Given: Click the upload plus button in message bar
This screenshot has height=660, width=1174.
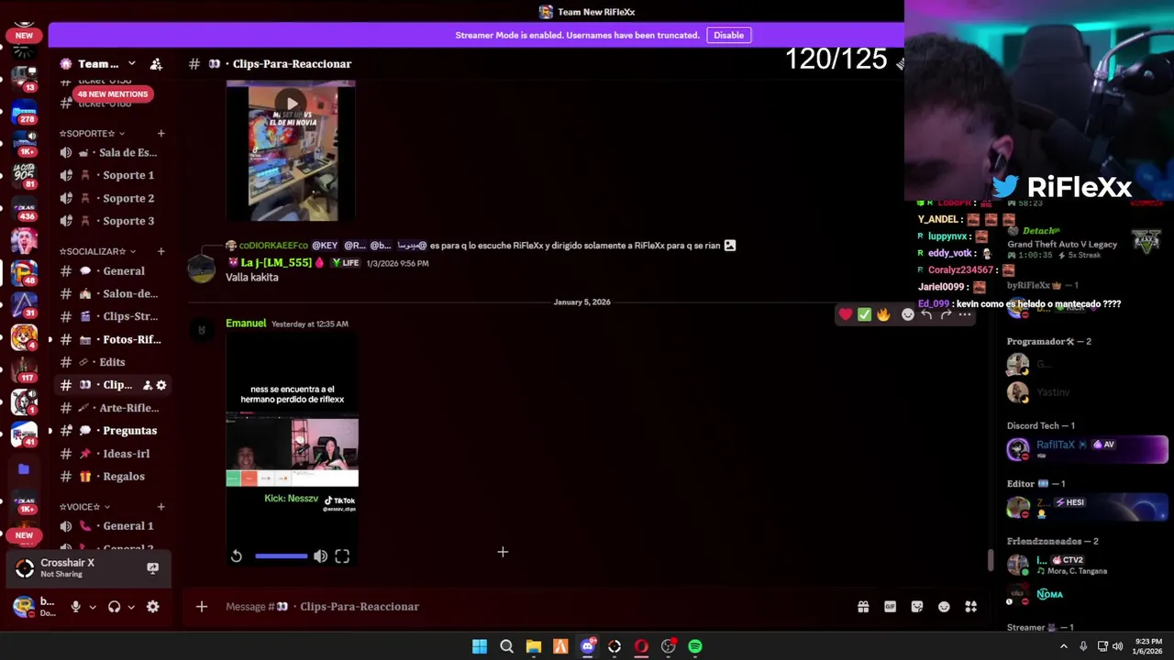Looking at the screenshot, I should pyautogui.click(x=202, y=607).
